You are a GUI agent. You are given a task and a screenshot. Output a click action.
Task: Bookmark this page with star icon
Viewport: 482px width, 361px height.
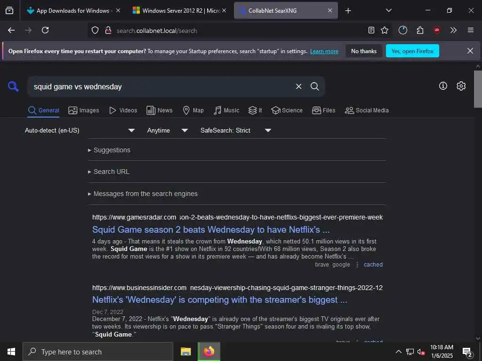(x=385, y=30)
